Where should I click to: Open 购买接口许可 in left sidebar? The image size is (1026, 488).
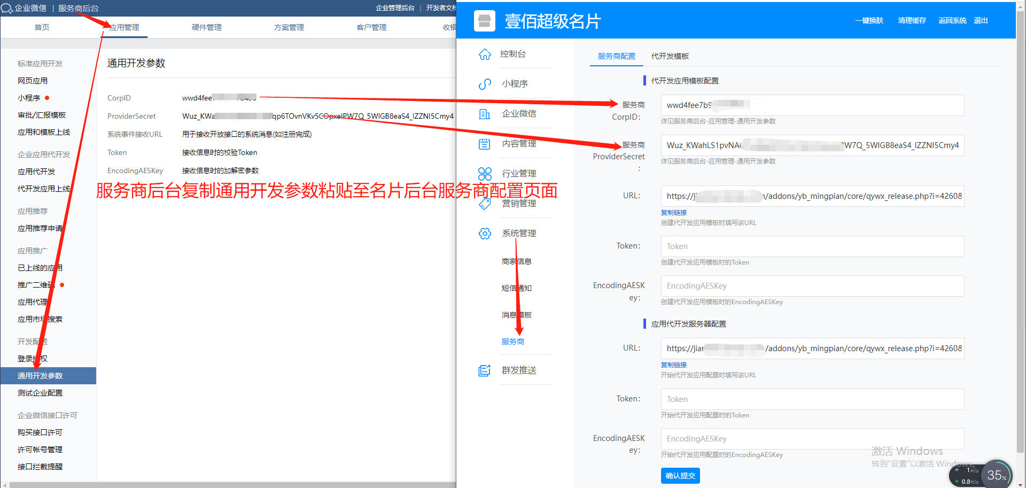40,432
